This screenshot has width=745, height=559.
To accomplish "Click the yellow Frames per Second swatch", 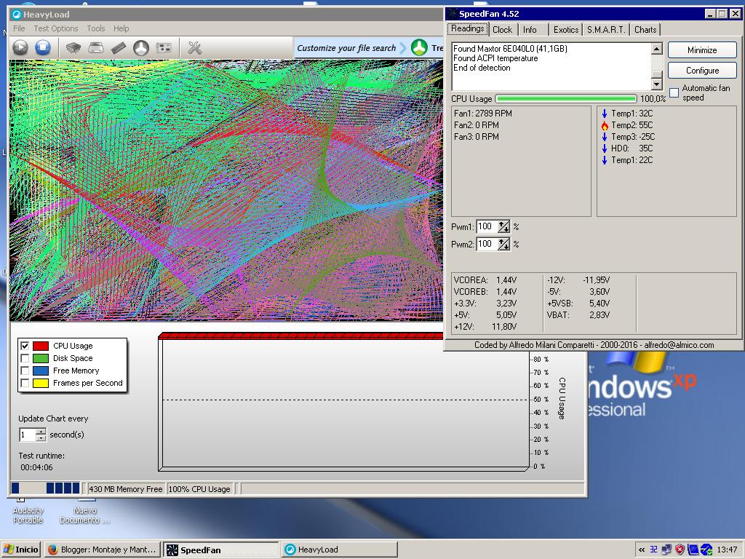I will [x=41, y=383].
